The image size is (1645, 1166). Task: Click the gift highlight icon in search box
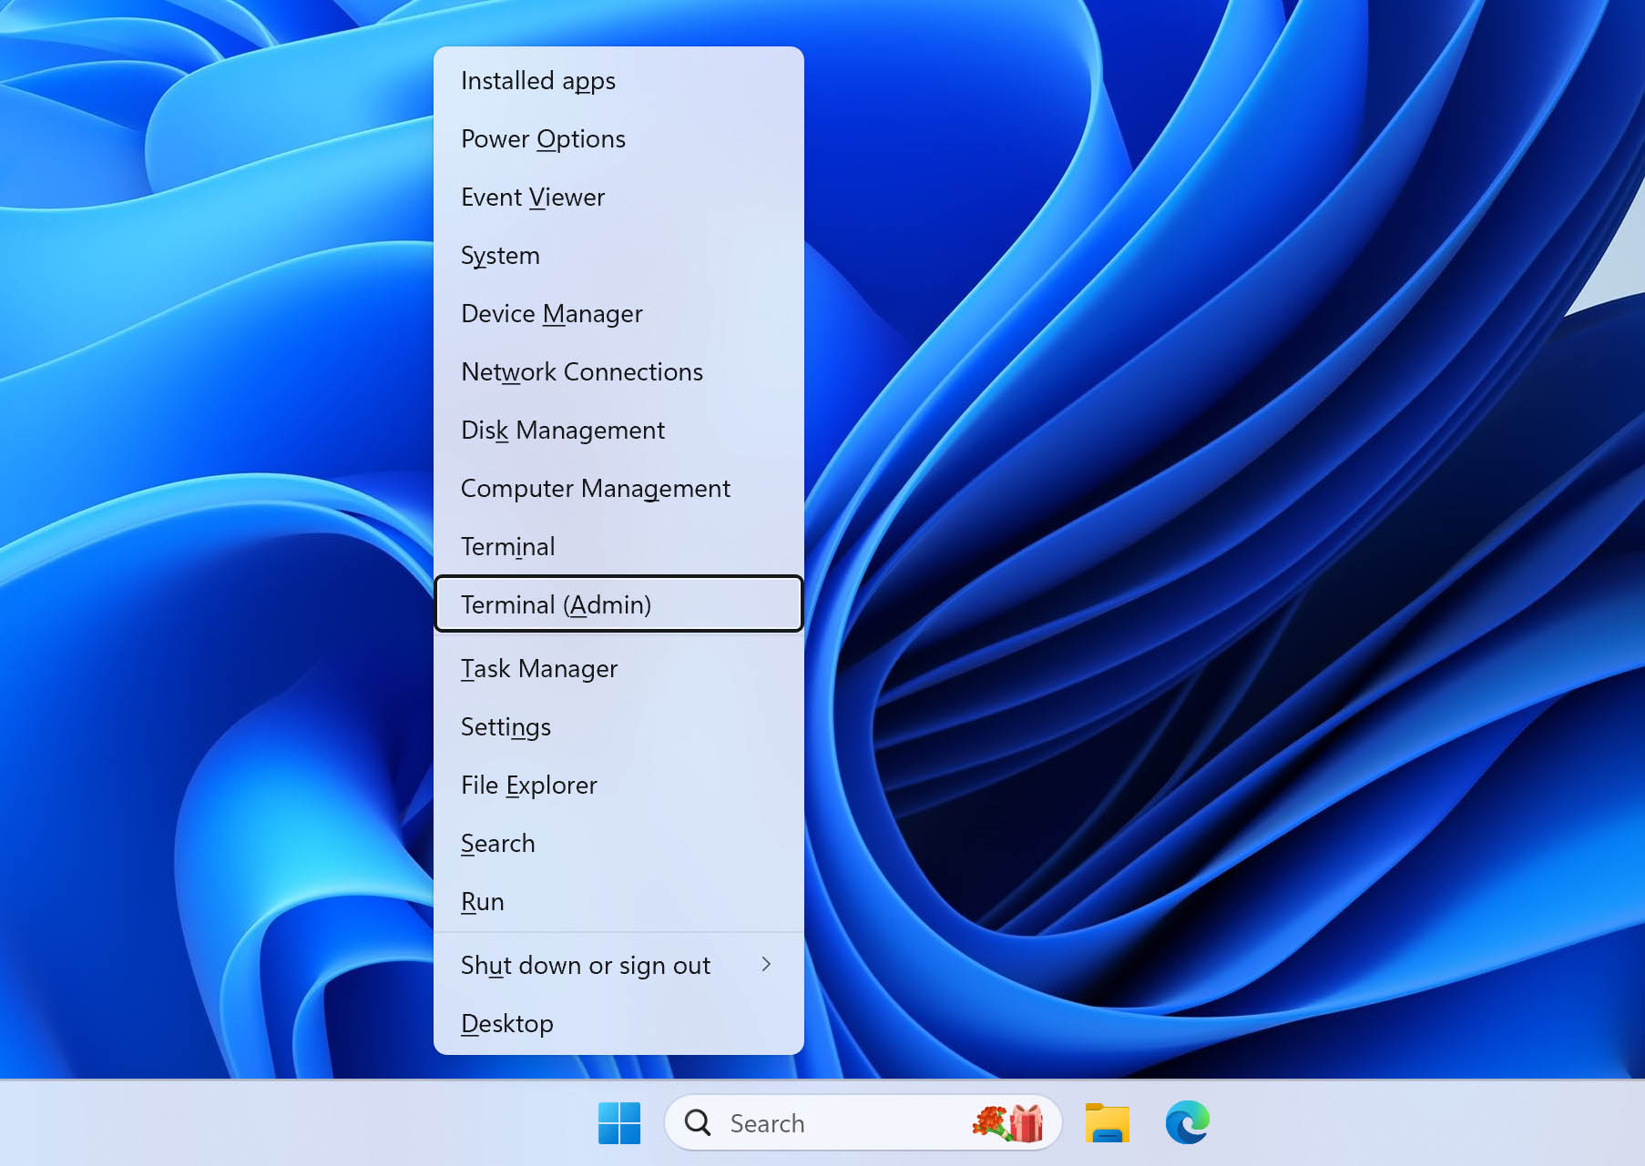coord(1008,1123)
